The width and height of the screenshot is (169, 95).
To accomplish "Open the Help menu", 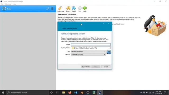I will [x=15, y=4].
